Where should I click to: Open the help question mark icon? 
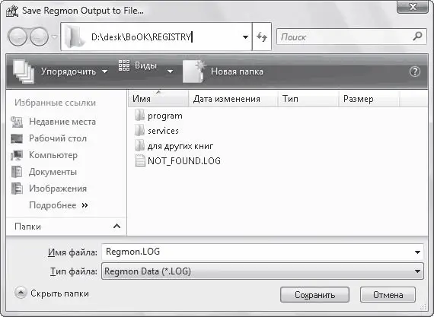click(415, 71)
